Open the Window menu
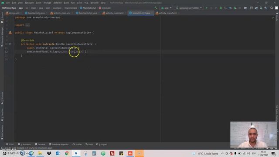 pos(95,3)
